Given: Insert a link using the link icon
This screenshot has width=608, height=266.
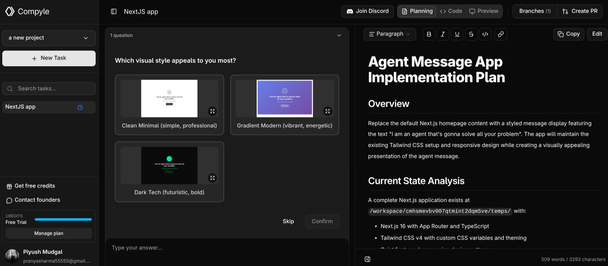Looking at the screenshot, I should point(501,34).
